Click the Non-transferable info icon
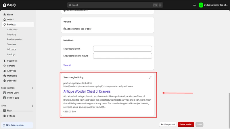Screen dimensions: 230x129 (x=4, y=125)
